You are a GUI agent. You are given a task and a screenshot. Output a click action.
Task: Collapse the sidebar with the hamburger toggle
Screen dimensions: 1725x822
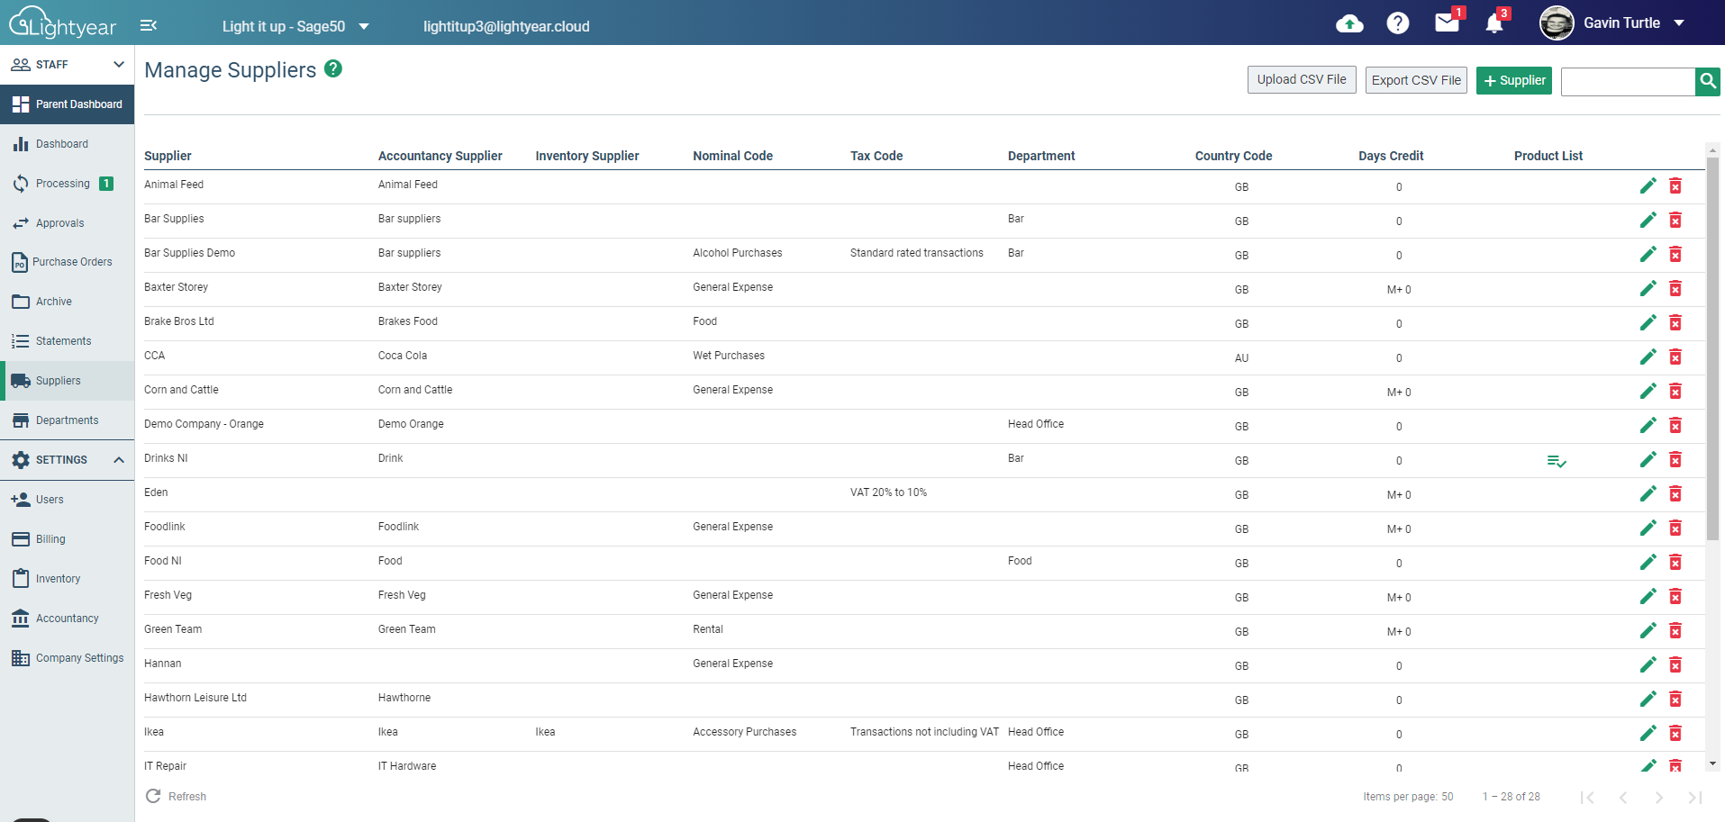(149, 25)
